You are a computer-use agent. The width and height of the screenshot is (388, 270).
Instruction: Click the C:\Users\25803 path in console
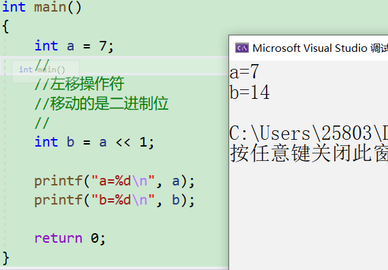(x=309, y=134)
